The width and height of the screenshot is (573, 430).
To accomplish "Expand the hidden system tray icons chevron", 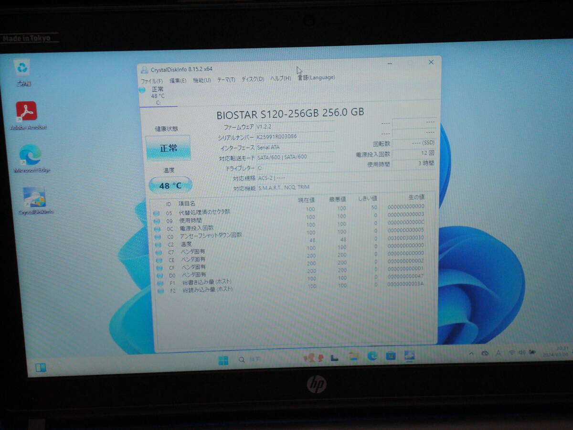I will pyautogui.click(x=472, y=354).
